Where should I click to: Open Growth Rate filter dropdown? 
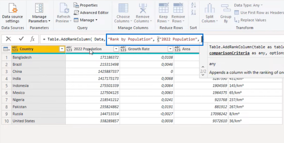click(170, 49)
